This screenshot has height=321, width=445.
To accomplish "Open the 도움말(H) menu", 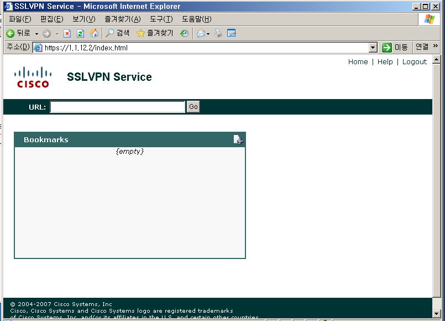I will (x=197, y=19).
